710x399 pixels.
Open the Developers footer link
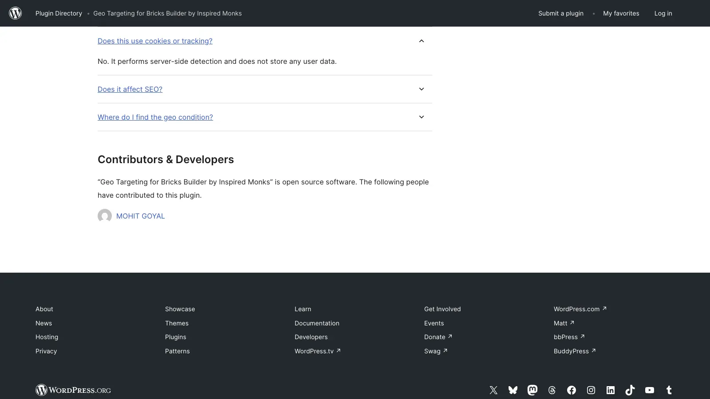pos(311,337)
